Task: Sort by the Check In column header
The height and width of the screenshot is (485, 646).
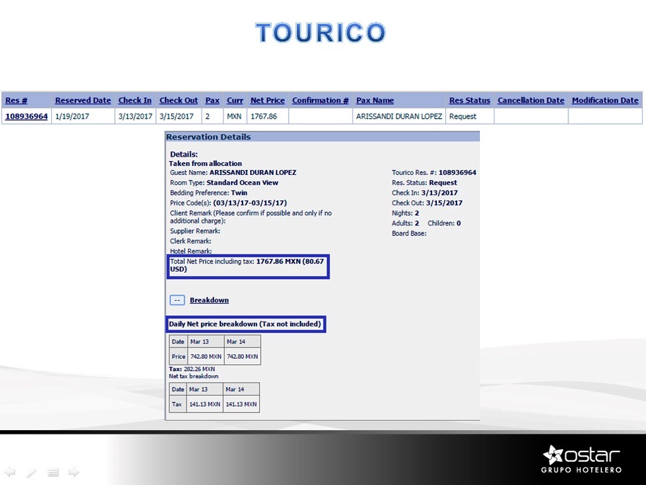Action: coord(135,100)
